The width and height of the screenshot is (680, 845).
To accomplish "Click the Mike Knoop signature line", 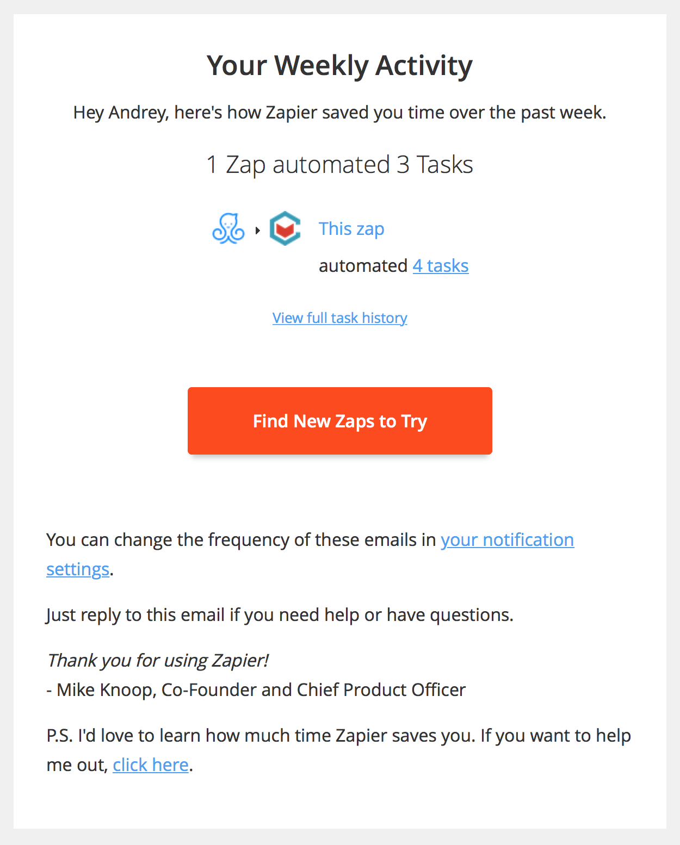I will point(256,690).
